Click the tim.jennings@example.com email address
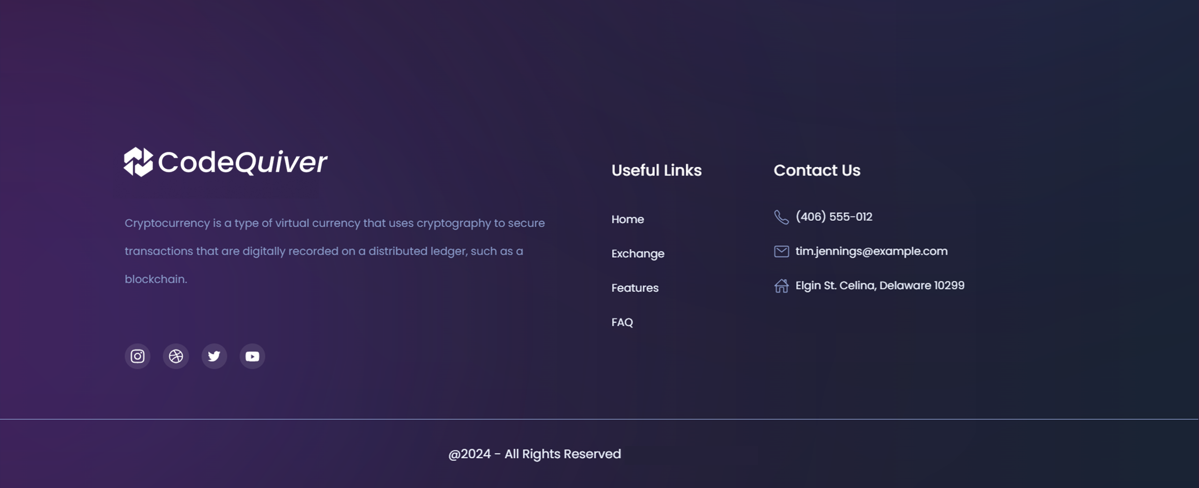 pos(871,251)
